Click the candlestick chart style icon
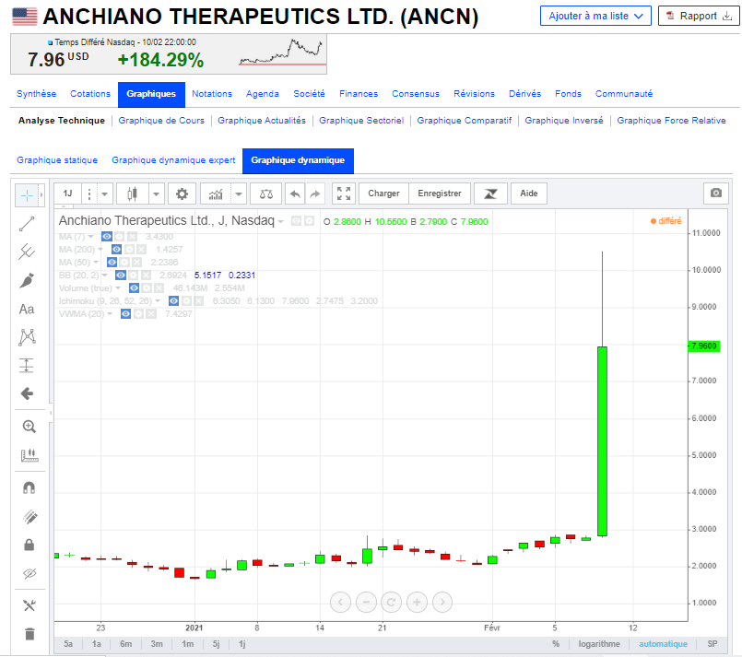742x657 pixels. pos(133,194)
